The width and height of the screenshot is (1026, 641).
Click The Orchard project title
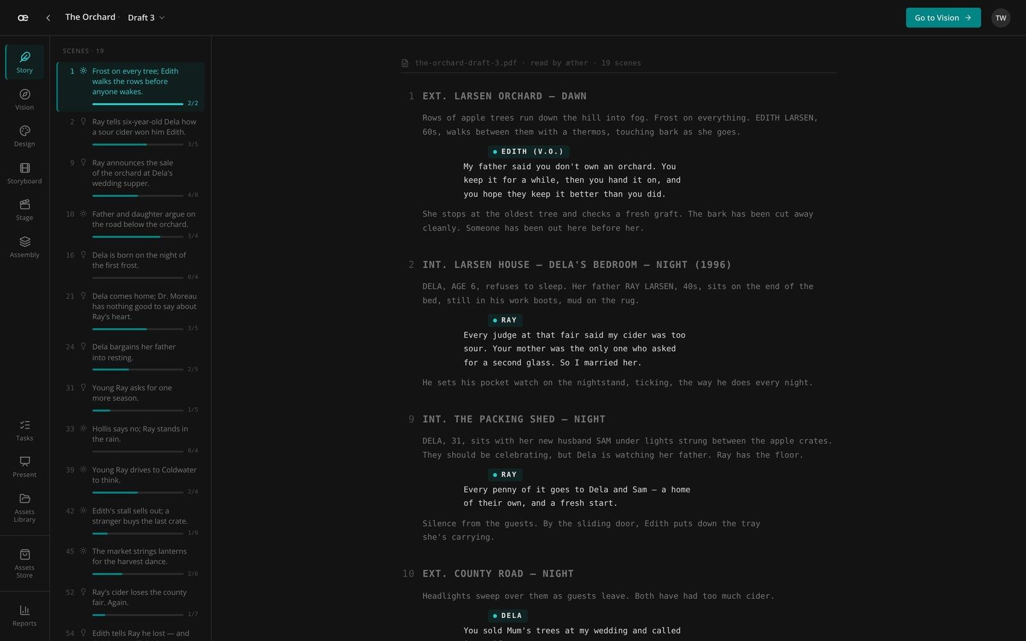90,17
